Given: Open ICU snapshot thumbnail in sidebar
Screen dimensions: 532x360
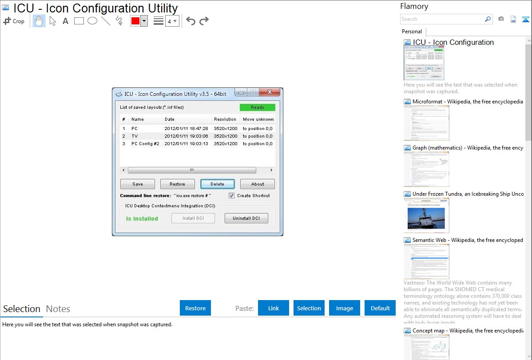Looking at the screenshot, I should pos(424,63).
